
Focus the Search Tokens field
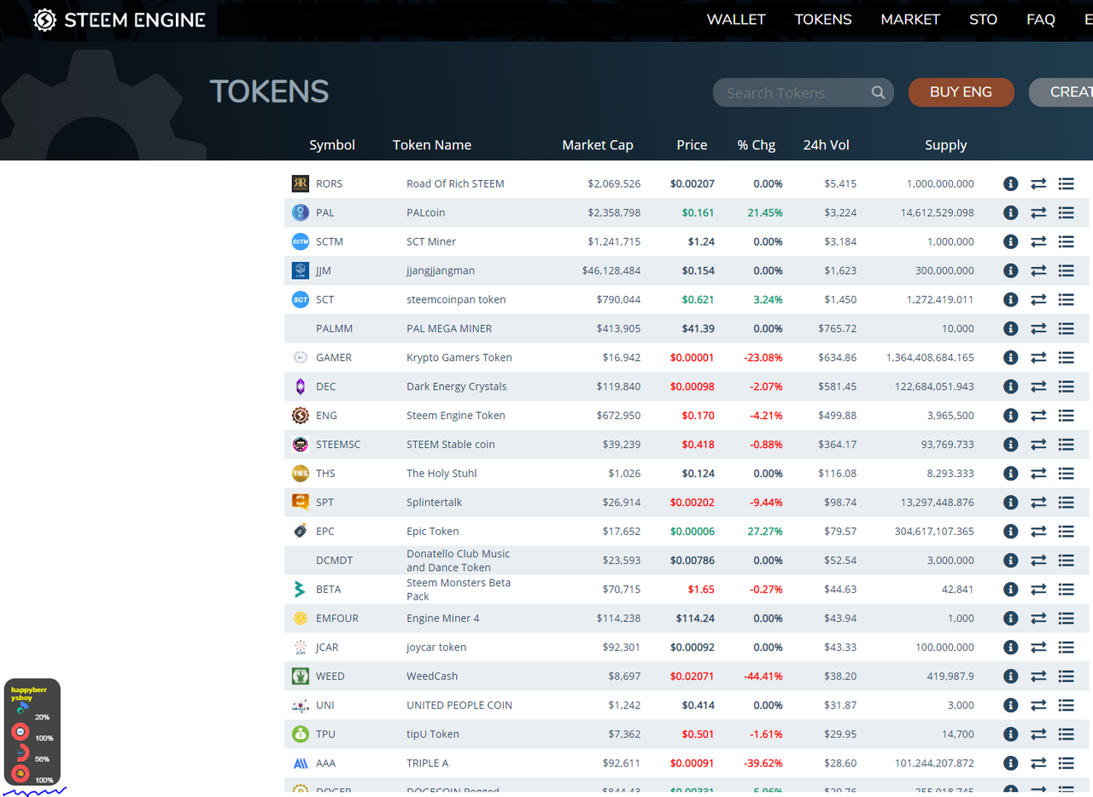803,93
